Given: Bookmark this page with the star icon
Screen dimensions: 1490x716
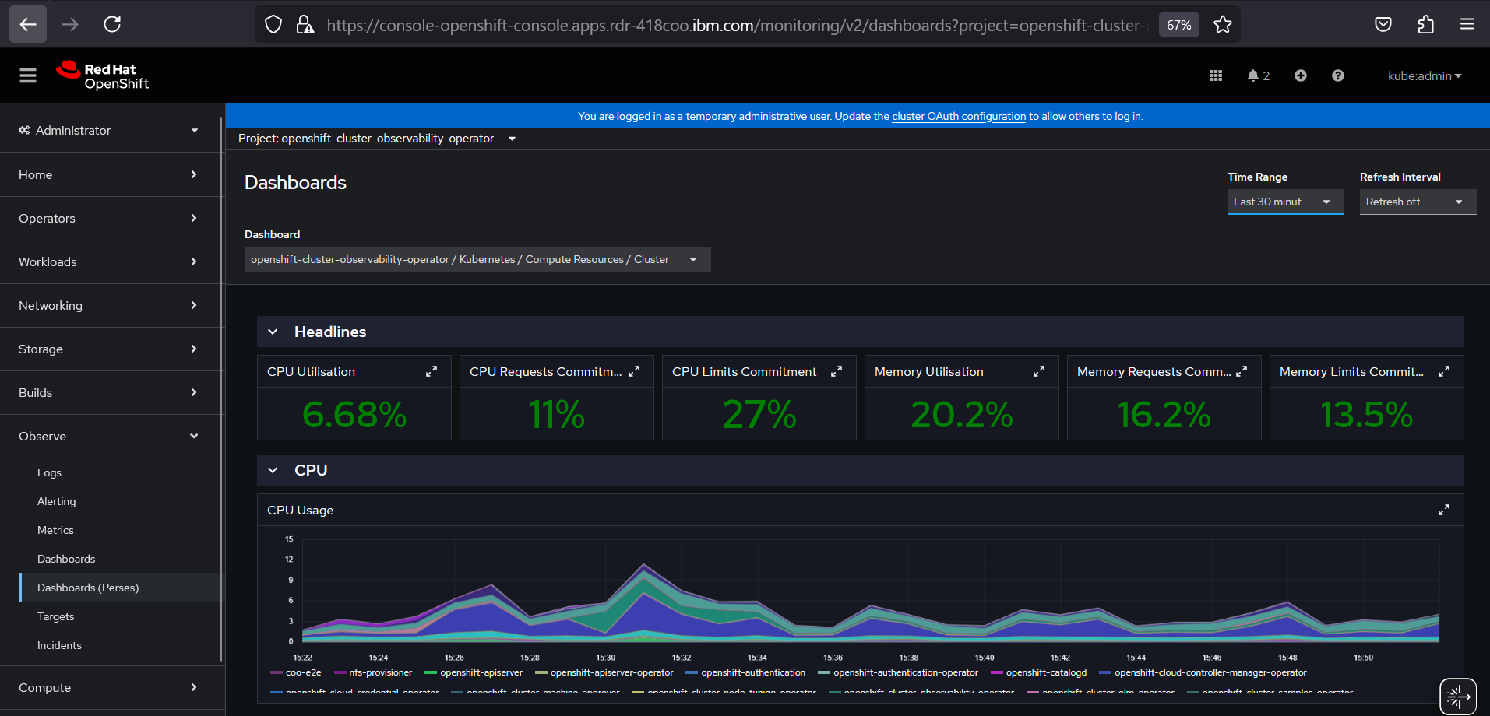Looking at the screenshot, I should (x=1223, y=25).
